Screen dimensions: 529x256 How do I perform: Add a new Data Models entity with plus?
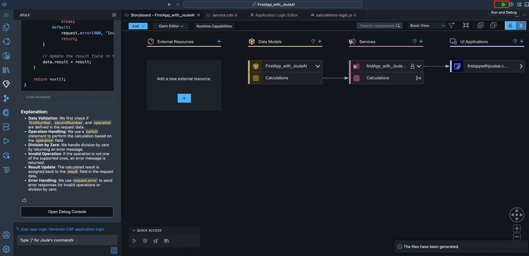tap(320, 41)
